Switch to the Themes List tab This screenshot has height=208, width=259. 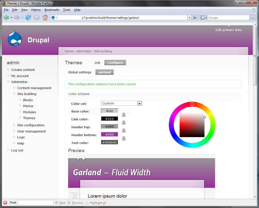pos(97,63)
